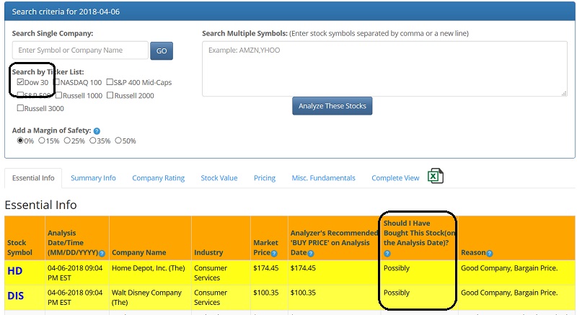Image resolution: width=577 pixels, height=315 pixels.
Task: Choose the 50% margin of safety
Action: tap(118, 141)
